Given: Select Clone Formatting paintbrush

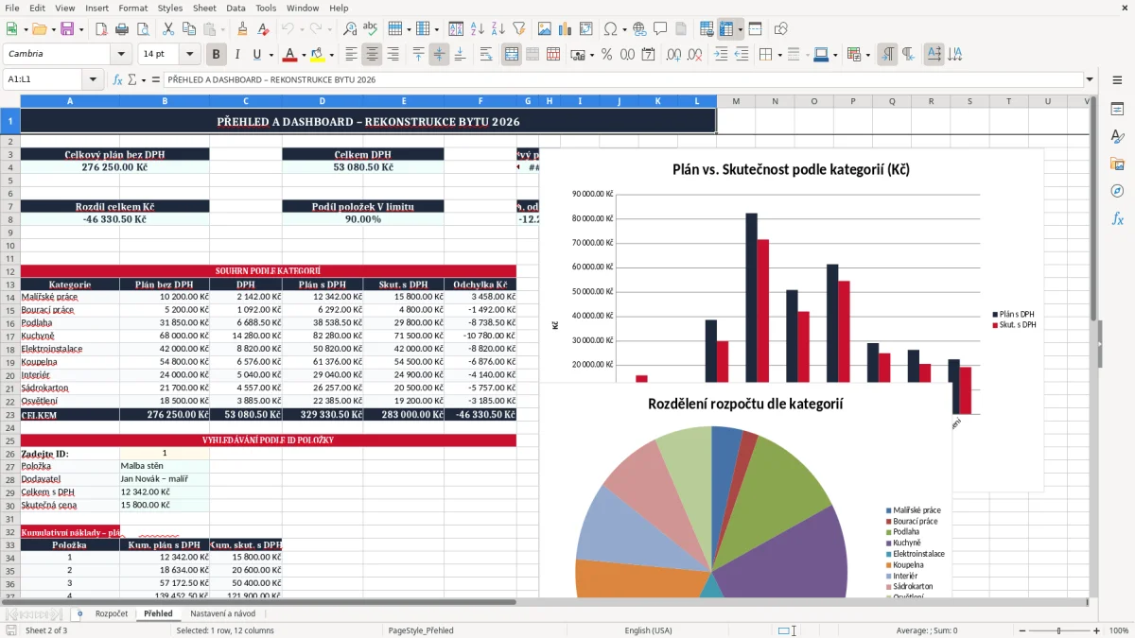Looking at the screenshot, I should point(242,29).
